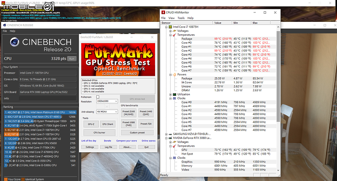337x181 pixels.
Task: Open Cinebench File menu
Action: click(5, 31)
